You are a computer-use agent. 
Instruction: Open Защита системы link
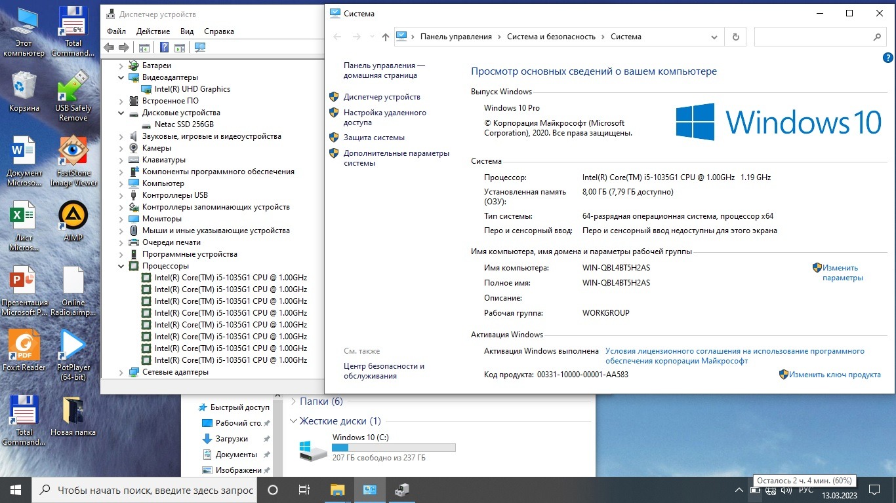(x=374, y=138)
